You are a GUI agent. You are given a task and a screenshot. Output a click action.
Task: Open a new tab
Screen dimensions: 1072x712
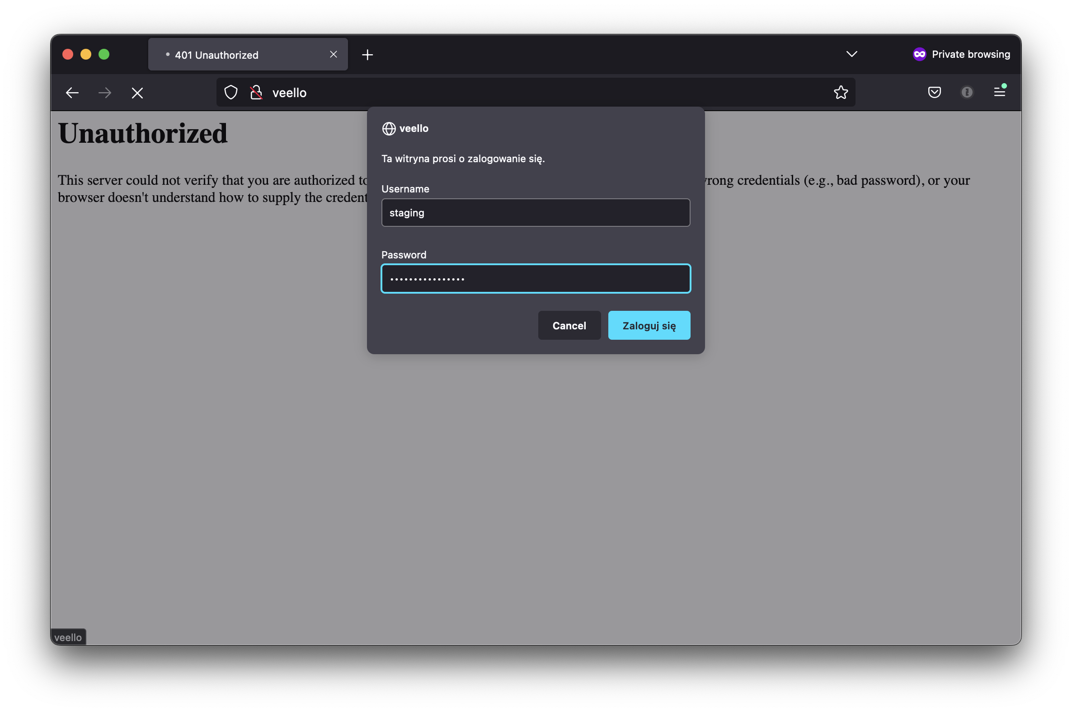367,55
